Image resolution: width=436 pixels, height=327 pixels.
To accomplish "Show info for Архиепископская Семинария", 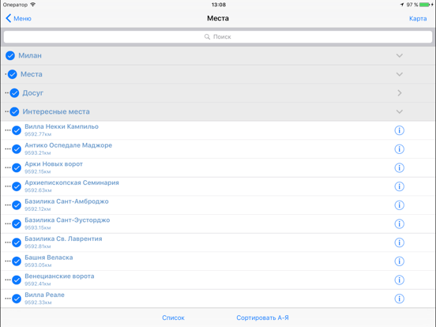I will 400,186.
